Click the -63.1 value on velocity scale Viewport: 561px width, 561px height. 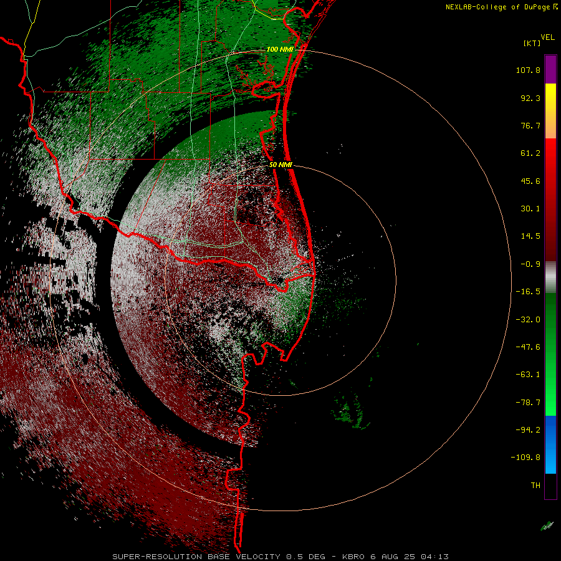(528, 375)
